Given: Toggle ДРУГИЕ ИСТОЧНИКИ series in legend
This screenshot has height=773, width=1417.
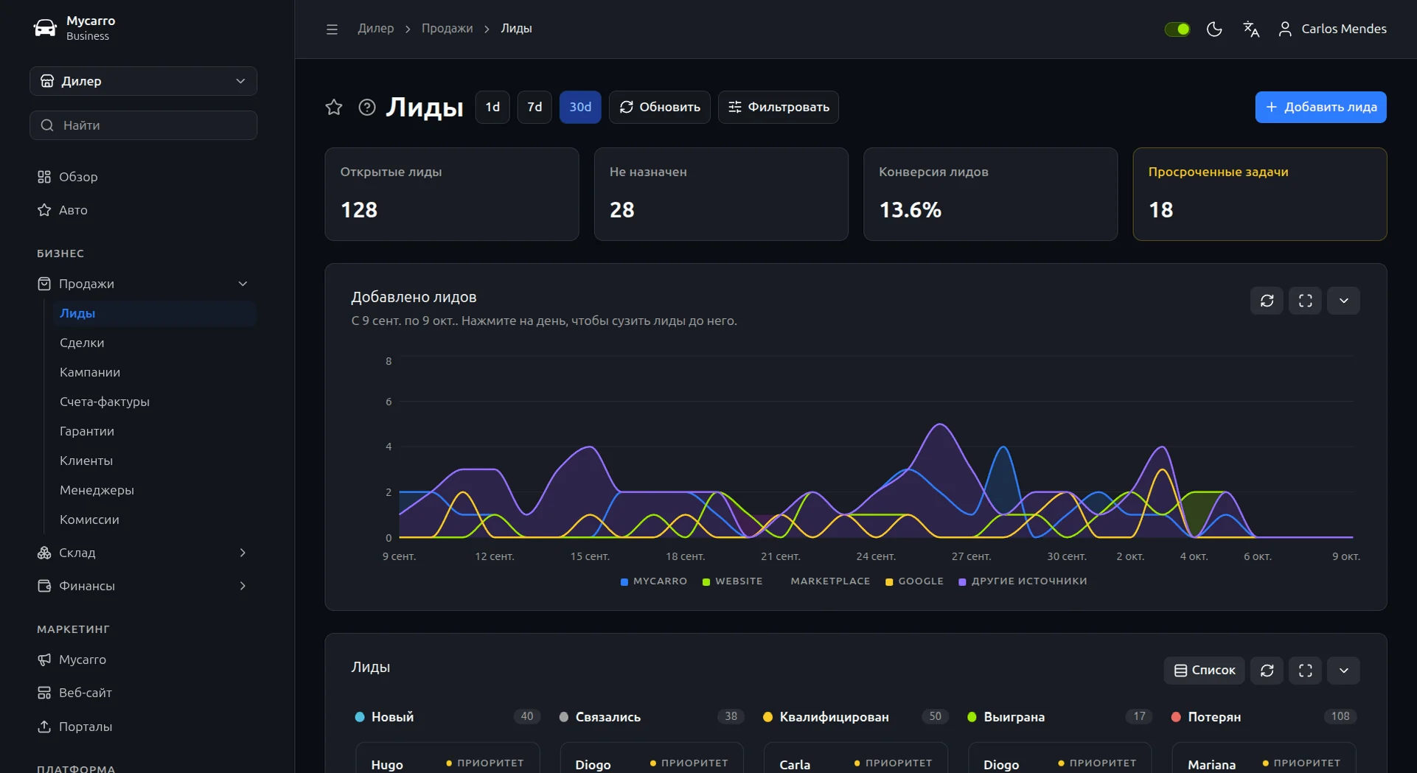Looking at the screenshot, I should 1023,581.
